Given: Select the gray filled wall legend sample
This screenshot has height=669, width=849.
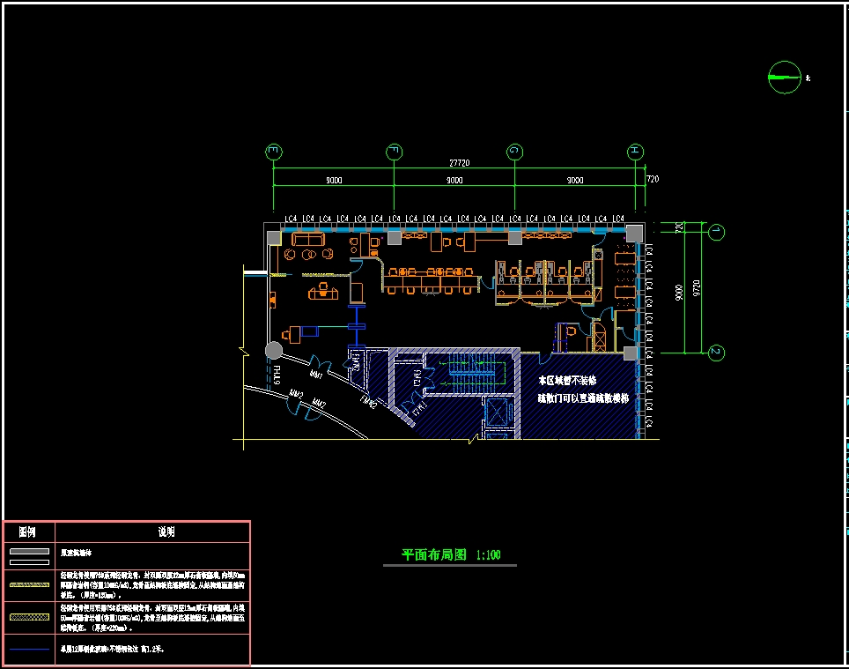Looking at the screenshot, I should tap(29, 552).
